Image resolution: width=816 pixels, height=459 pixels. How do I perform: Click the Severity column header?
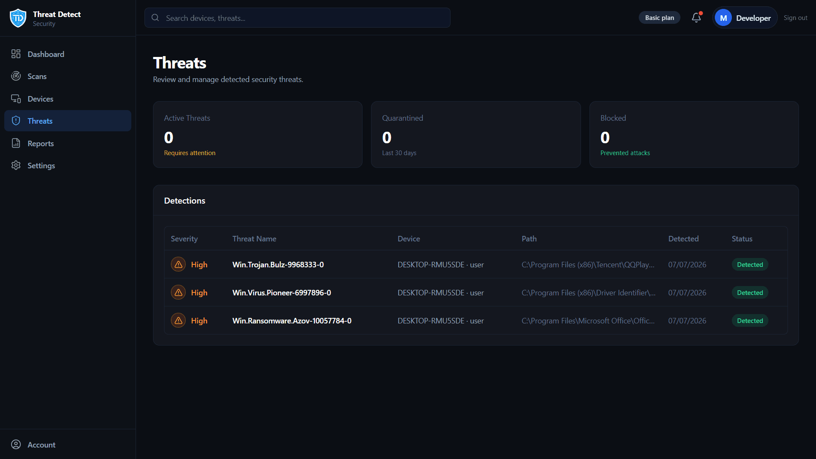pyautogui.click(x=184, y=239)
